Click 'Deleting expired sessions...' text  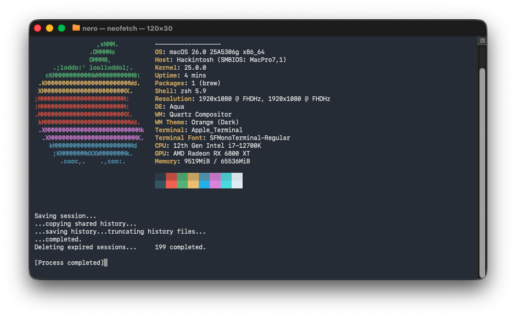(86, 247)
